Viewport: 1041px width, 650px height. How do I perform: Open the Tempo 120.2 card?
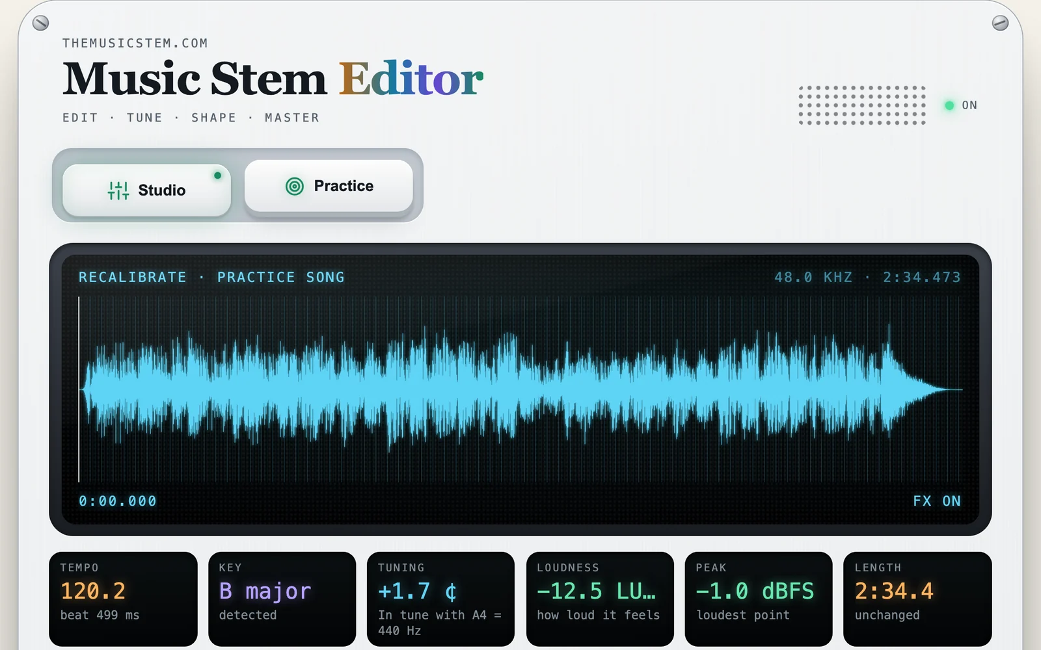[123, 599]
